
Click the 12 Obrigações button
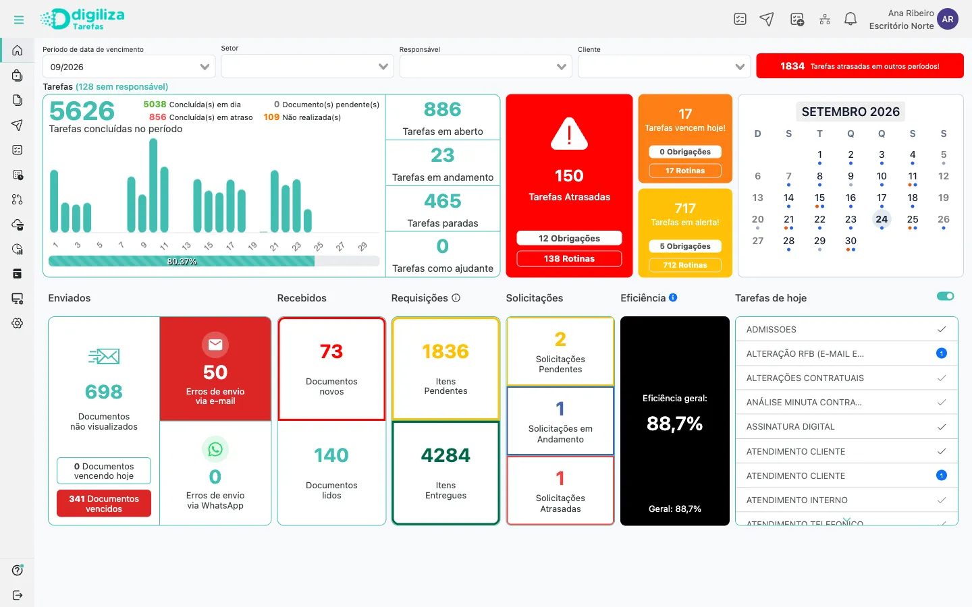[569, 238]
